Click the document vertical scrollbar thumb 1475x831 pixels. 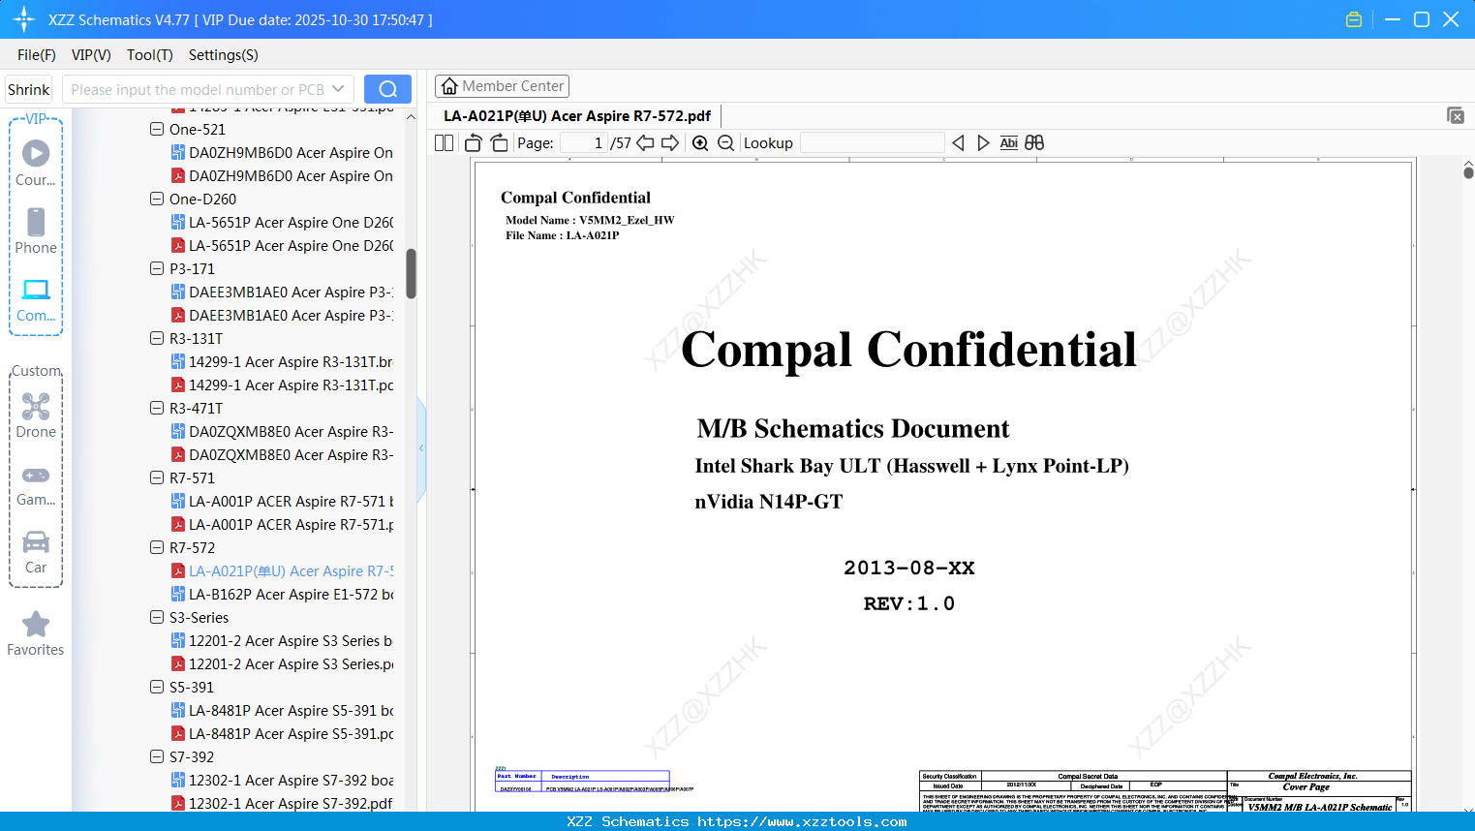(x=1468, y=171)
